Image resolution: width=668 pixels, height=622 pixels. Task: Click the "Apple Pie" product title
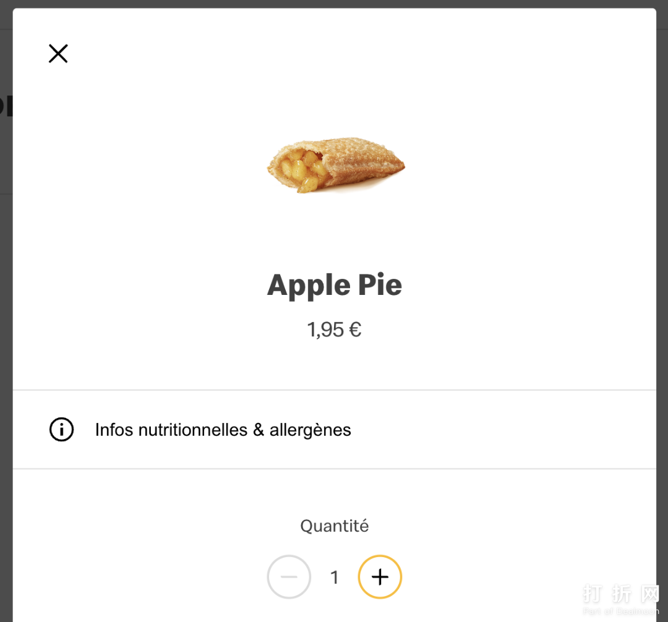[x=335, y=285]
